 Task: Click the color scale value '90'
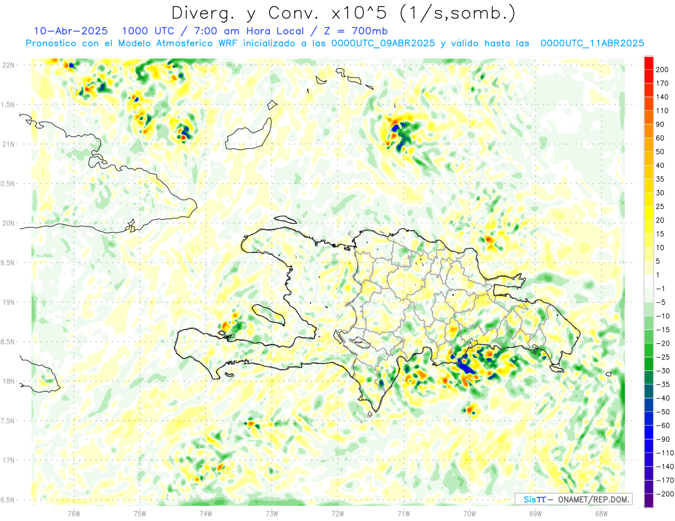pos(660,125)
